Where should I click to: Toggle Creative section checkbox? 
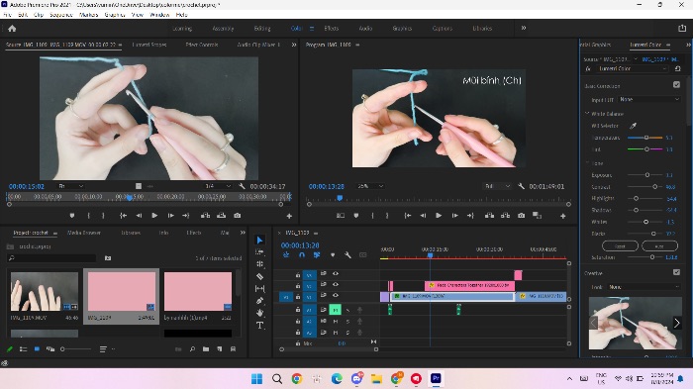tap(676, 272)
